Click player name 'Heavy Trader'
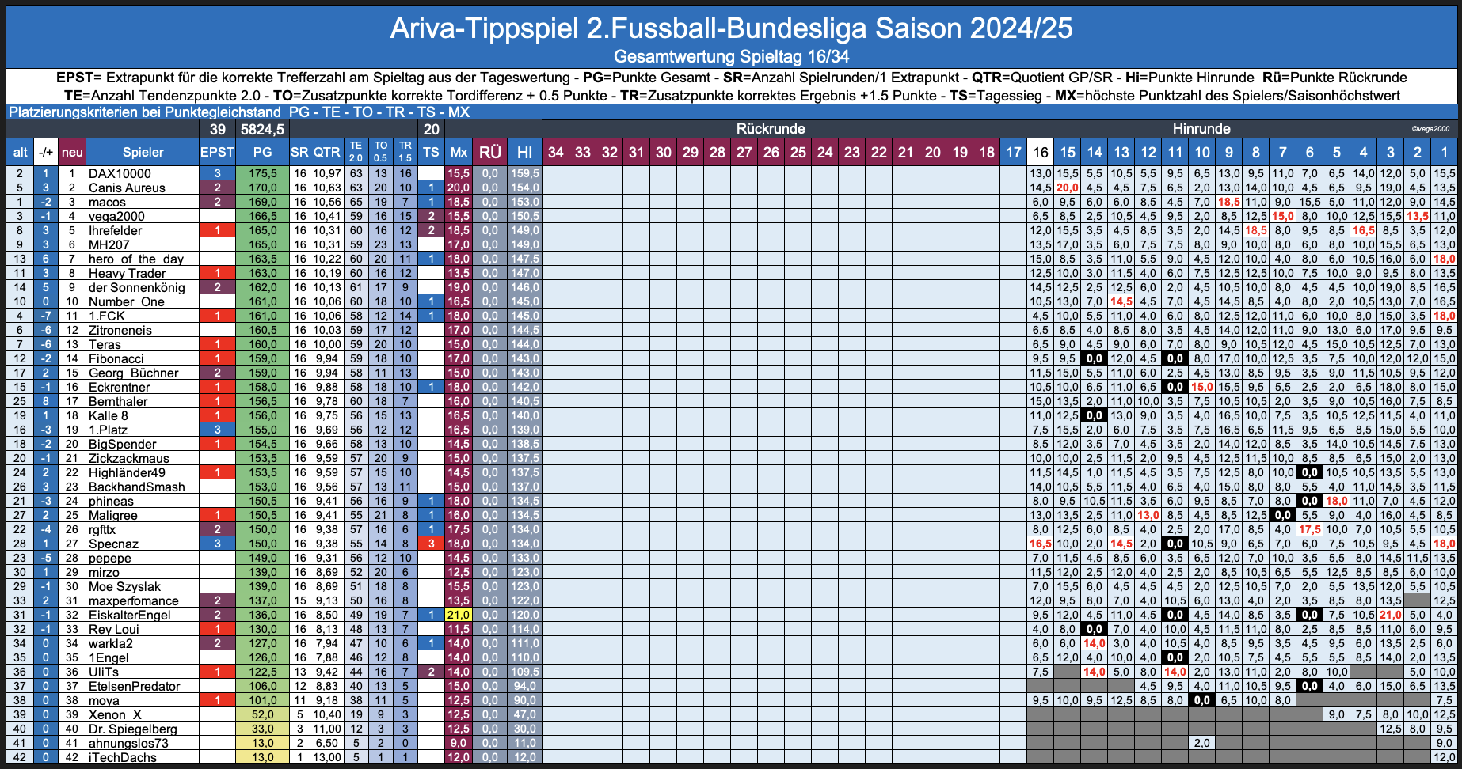1462x769 pixels. 128,273
